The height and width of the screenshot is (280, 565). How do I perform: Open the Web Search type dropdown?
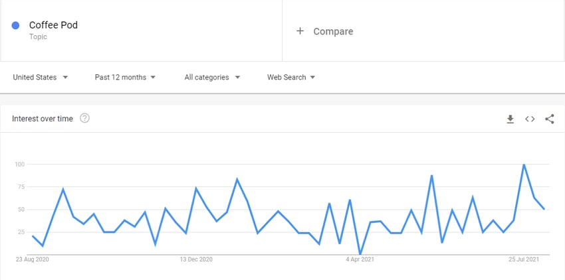[291, 77]
